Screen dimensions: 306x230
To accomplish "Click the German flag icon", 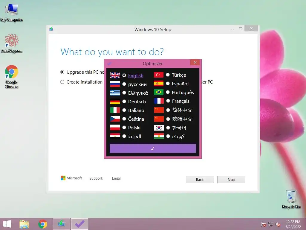I will pyautogui.click(x=115, y=102).
